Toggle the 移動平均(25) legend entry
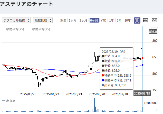Viewport: 163px width, 114px height. coord(13,29)
